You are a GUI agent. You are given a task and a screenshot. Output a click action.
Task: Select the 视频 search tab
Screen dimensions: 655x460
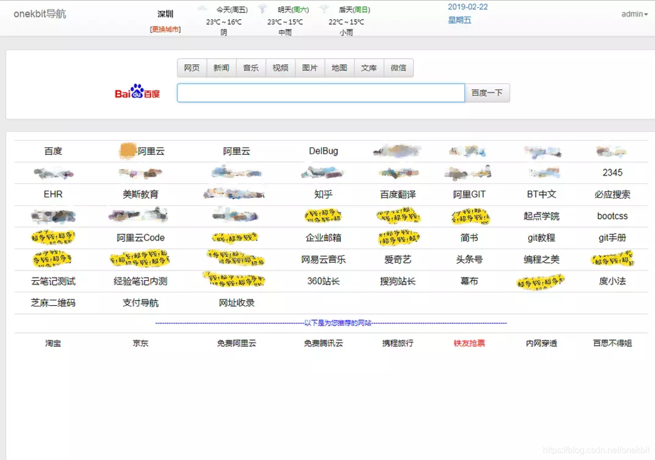(280, 68)
